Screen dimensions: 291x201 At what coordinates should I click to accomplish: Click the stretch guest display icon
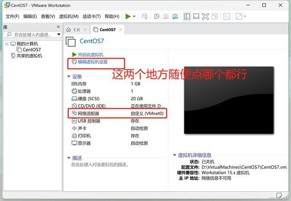pos(239,16)
